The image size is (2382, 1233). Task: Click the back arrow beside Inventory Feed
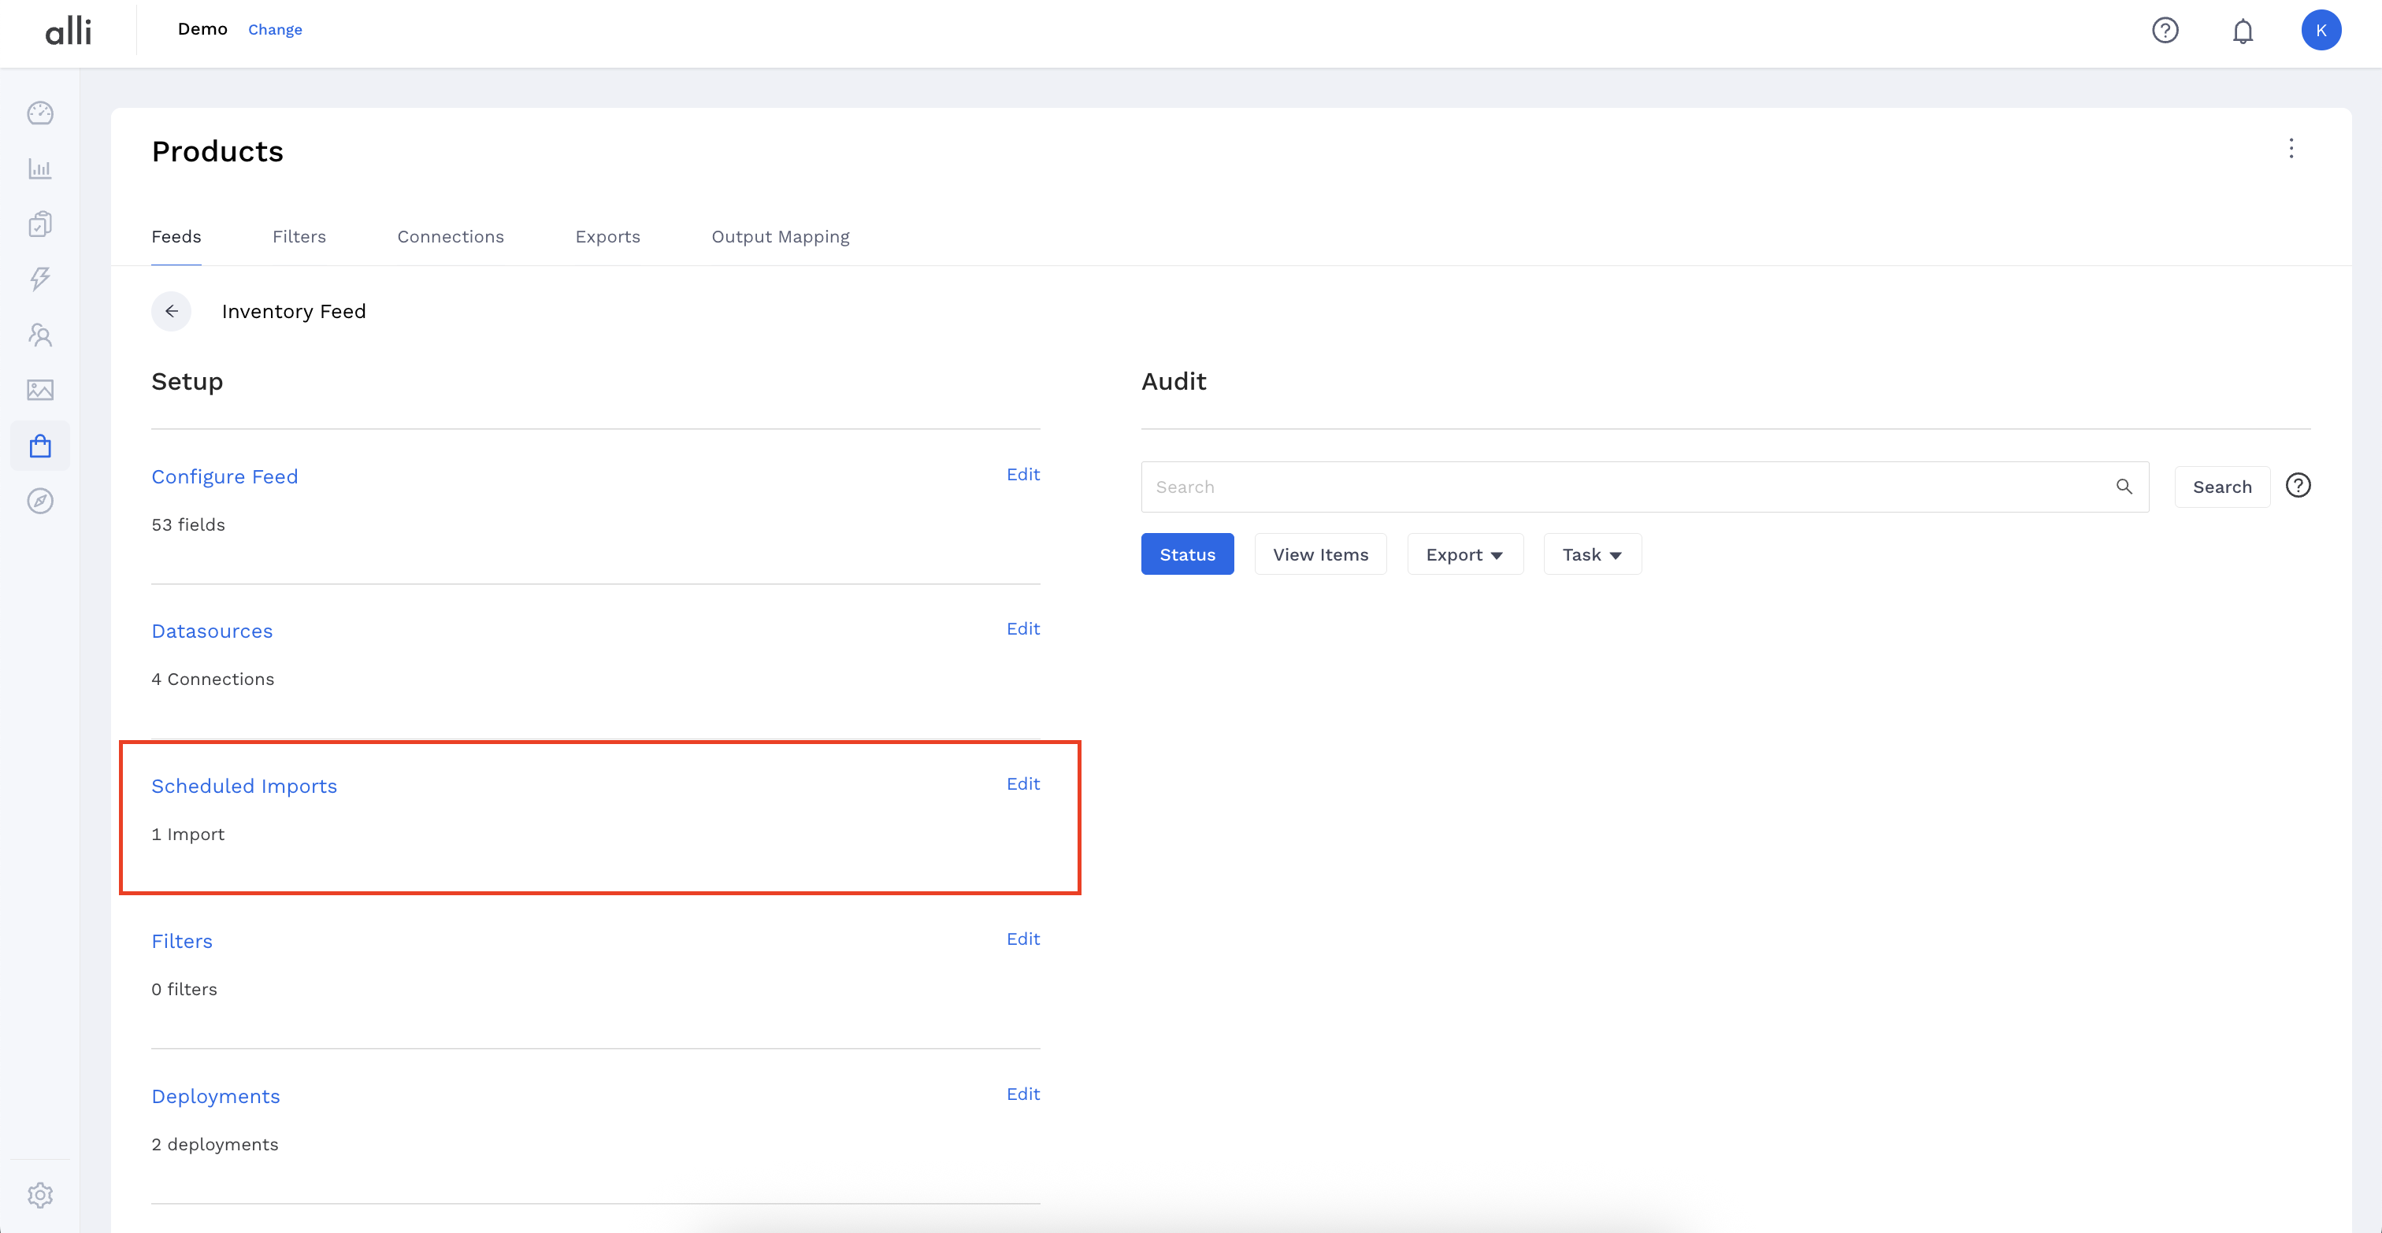click(171, 312)
